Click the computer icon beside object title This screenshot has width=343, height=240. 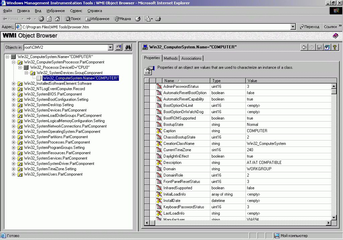click(x=145, y=47)
